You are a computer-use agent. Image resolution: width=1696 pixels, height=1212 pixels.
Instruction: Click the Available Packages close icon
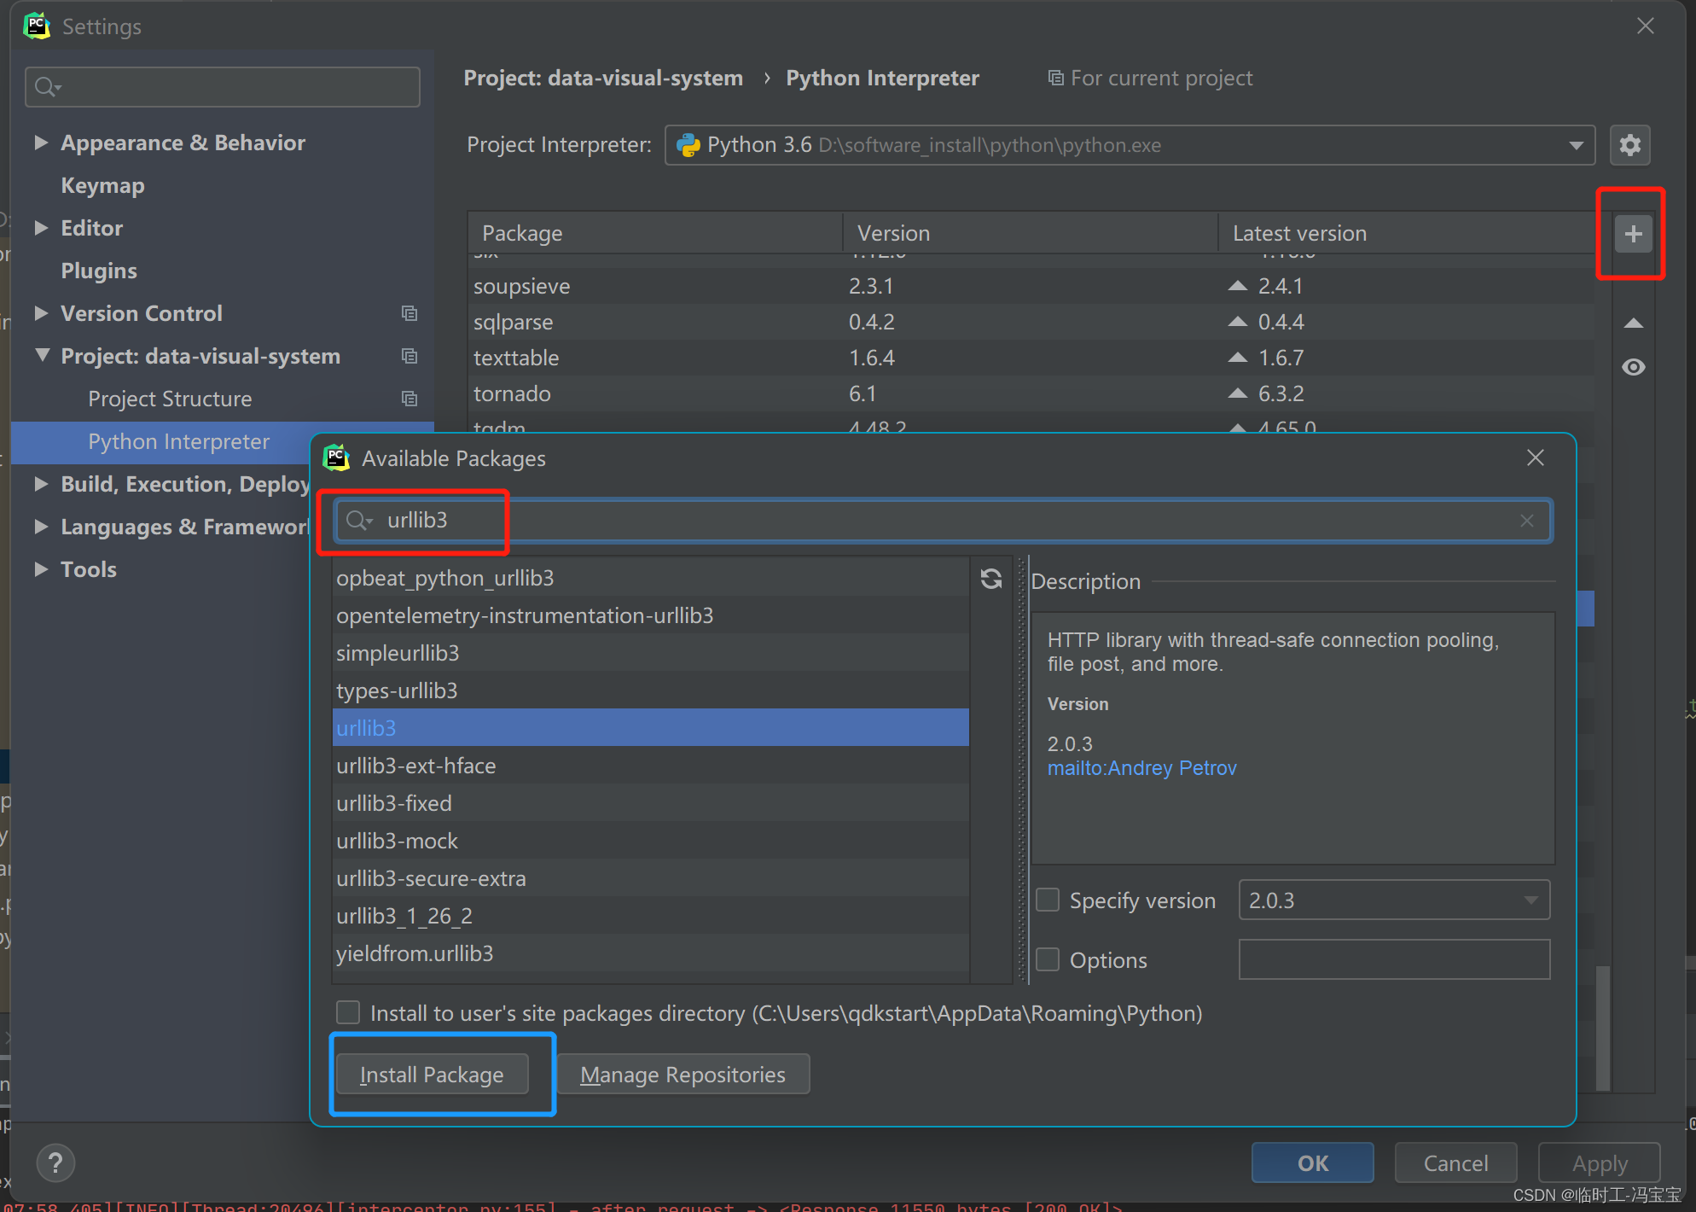click(x=1535, y=457)
